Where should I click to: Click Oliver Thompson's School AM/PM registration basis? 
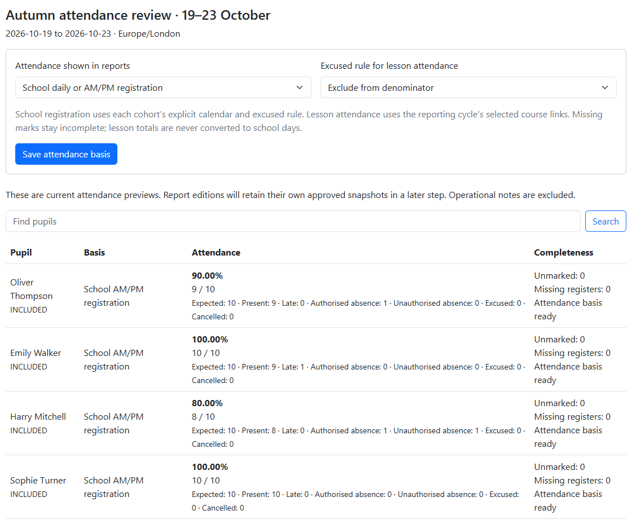point(113,296)
